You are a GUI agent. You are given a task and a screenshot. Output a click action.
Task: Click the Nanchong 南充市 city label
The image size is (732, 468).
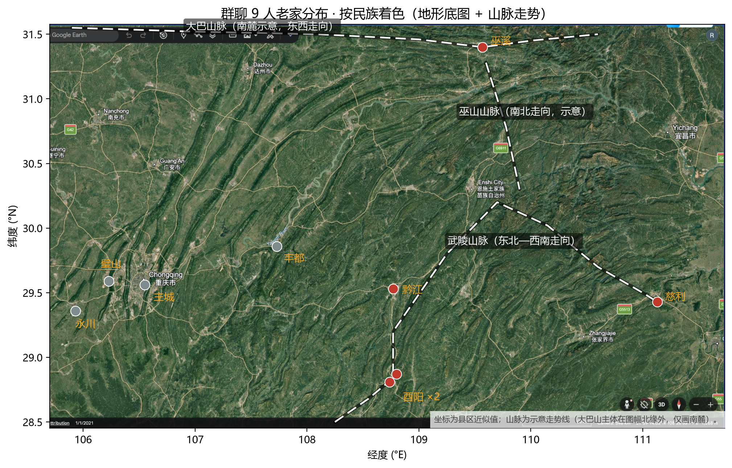click(116, 114)
